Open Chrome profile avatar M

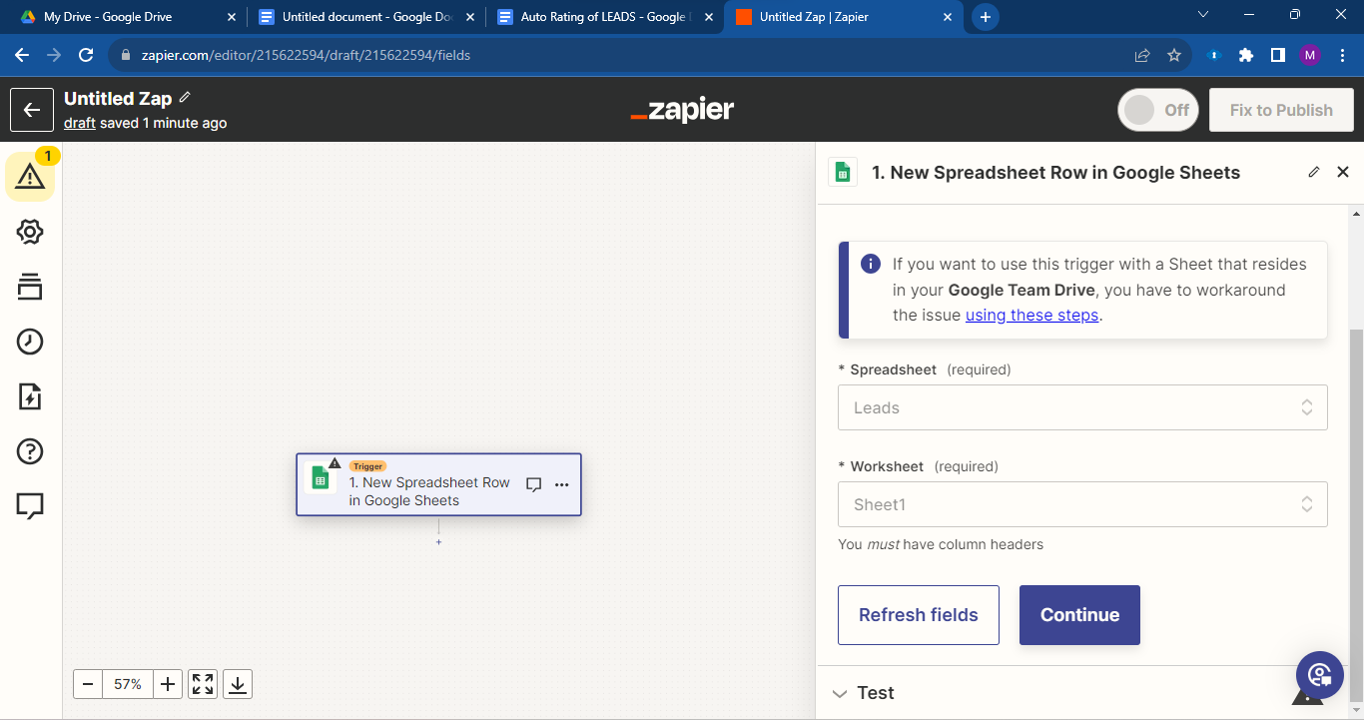[1310, 55]
